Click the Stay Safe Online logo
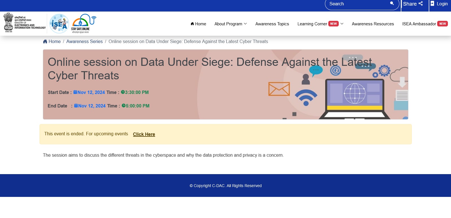The width and height of the screenshot is (451, 218). pyautogui.click(x=83, y=24)
